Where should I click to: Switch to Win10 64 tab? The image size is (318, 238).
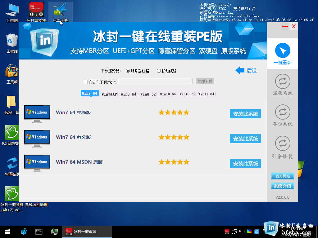coord(168,94)
